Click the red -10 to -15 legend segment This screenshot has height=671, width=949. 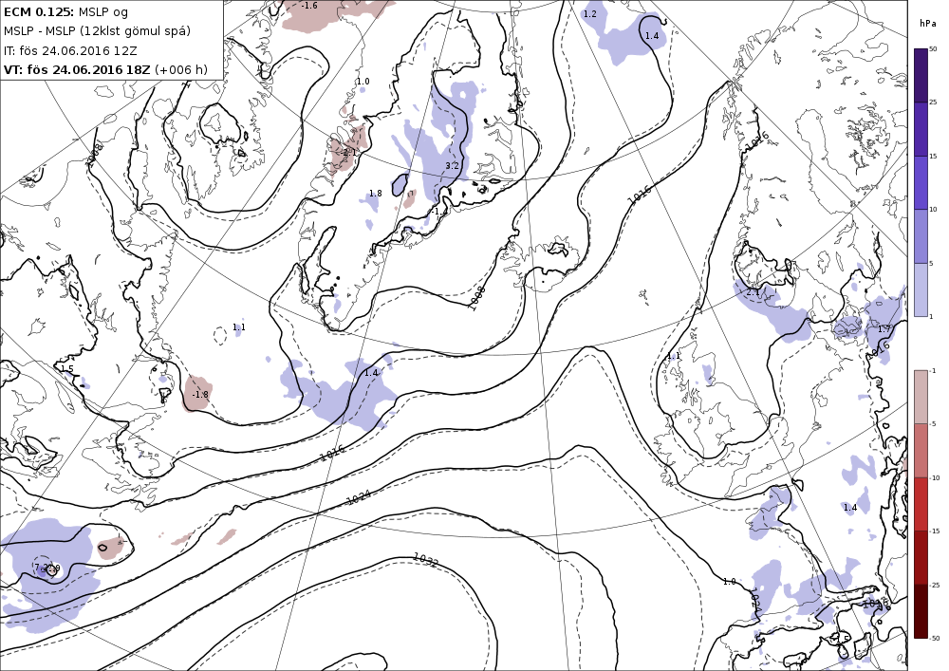(921, 504)
